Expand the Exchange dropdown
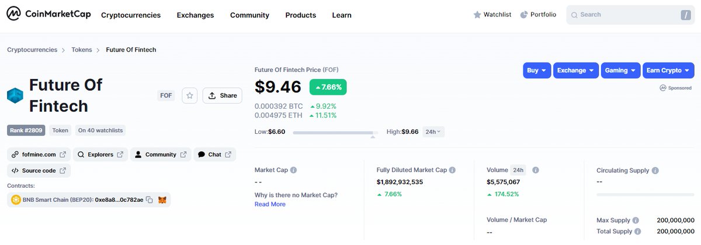 (x=575, y=71)
